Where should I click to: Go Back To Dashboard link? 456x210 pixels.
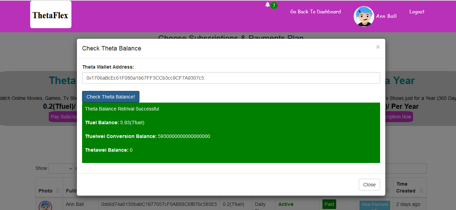pos(316,12)
